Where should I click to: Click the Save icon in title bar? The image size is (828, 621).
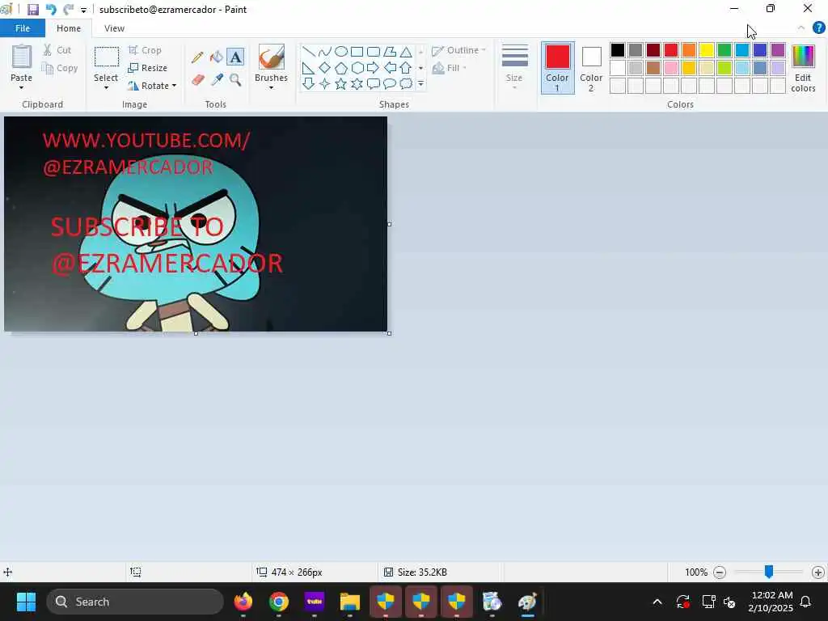pos(32,10)
